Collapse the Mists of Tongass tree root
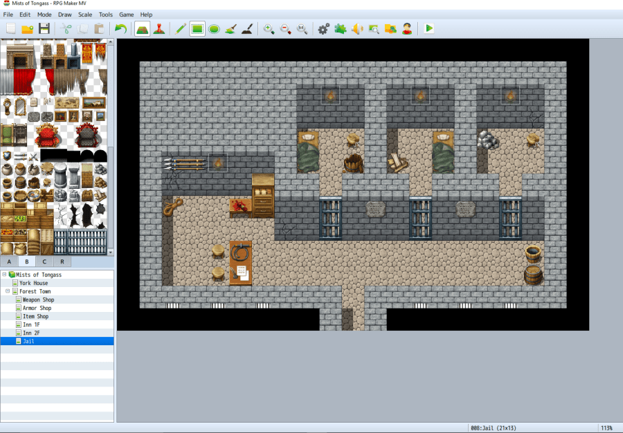 [5, 275]
